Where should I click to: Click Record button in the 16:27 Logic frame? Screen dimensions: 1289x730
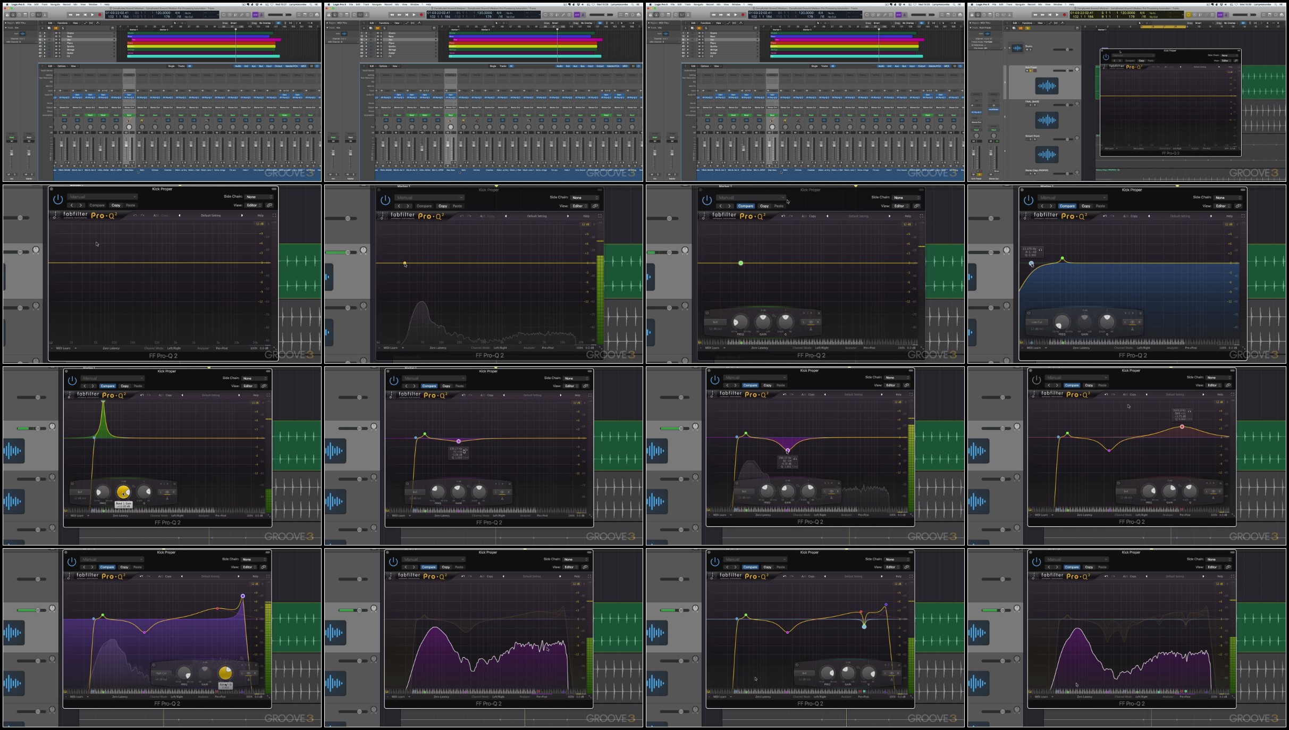99,15
